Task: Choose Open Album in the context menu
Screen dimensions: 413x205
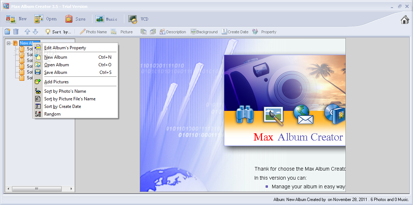Action: tap(75, 65)
